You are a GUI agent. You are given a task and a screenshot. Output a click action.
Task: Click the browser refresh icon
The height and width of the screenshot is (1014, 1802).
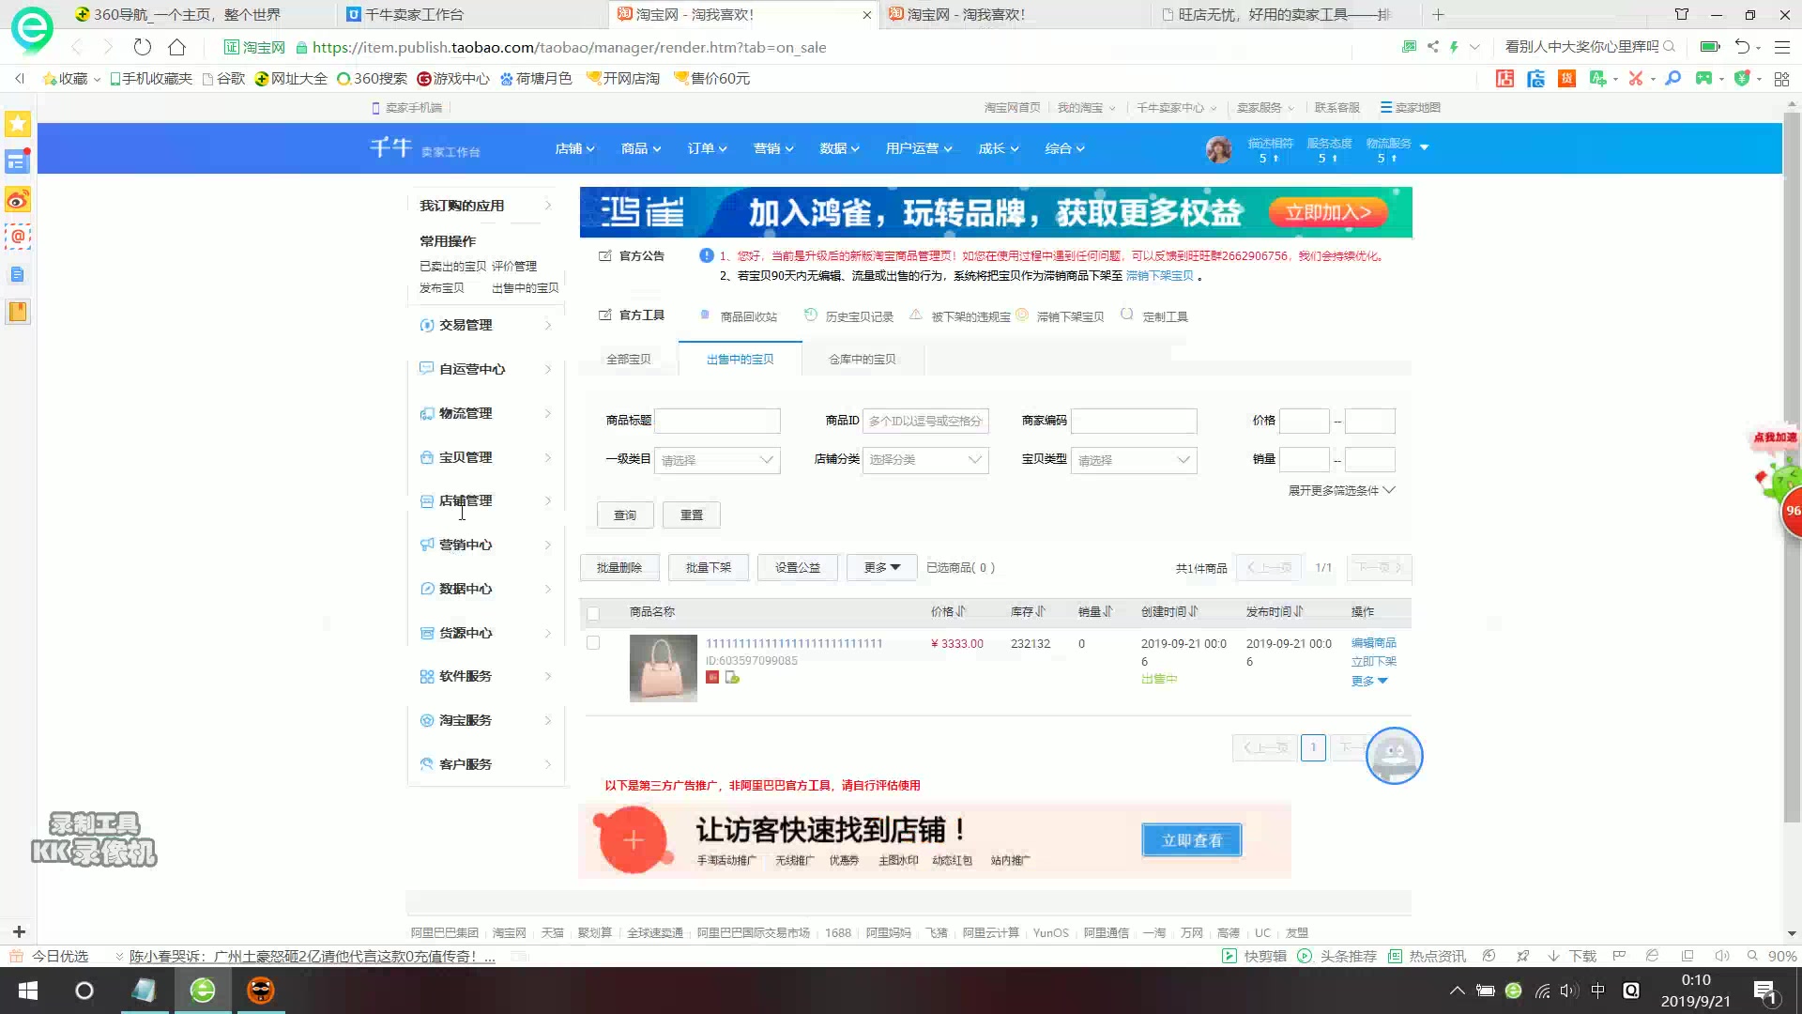click(x=142, y=47)
